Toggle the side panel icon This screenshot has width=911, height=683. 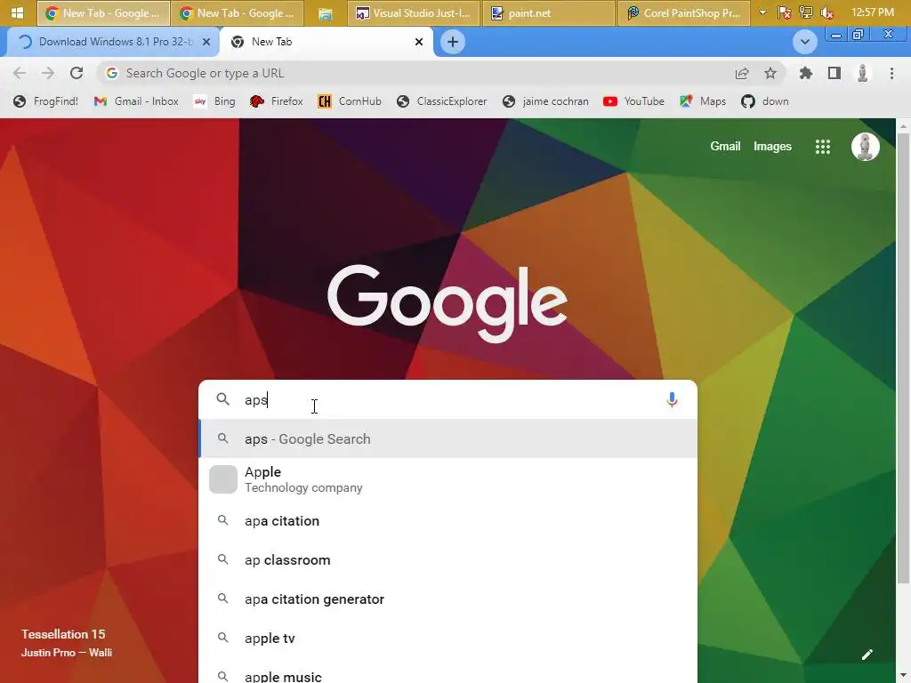click(834, 73)
